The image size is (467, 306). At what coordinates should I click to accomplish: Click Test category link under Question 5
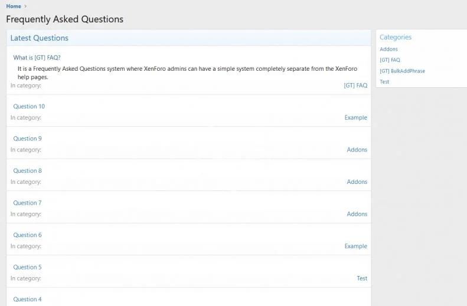point(362,278)
